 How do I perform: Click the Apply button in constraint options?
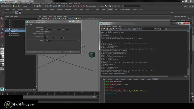click(53, 52)
